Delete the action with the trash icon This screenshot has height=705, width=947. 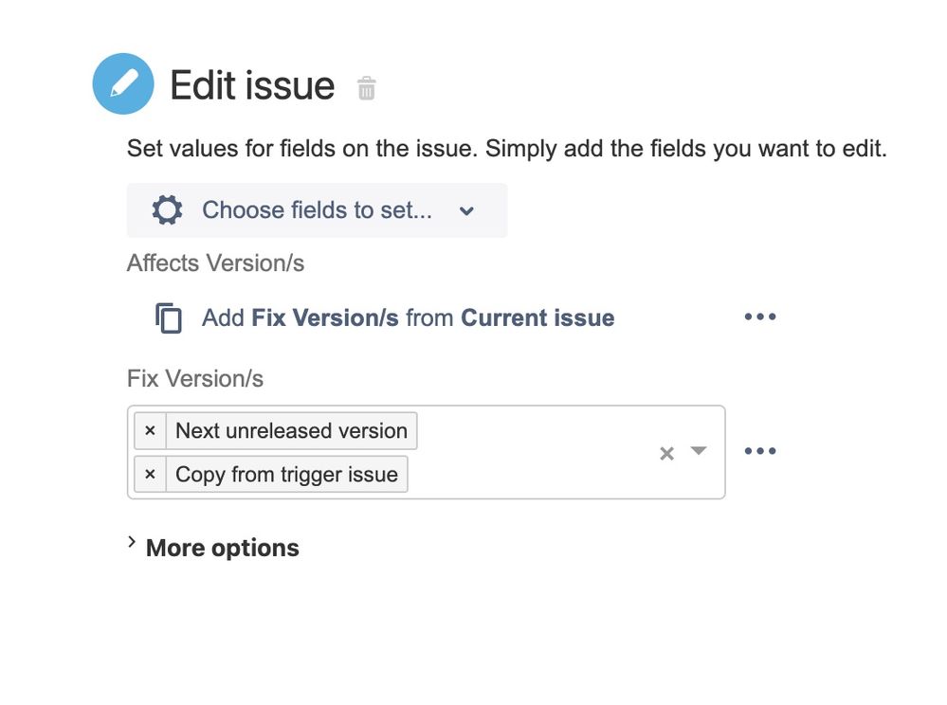(367, 88)
